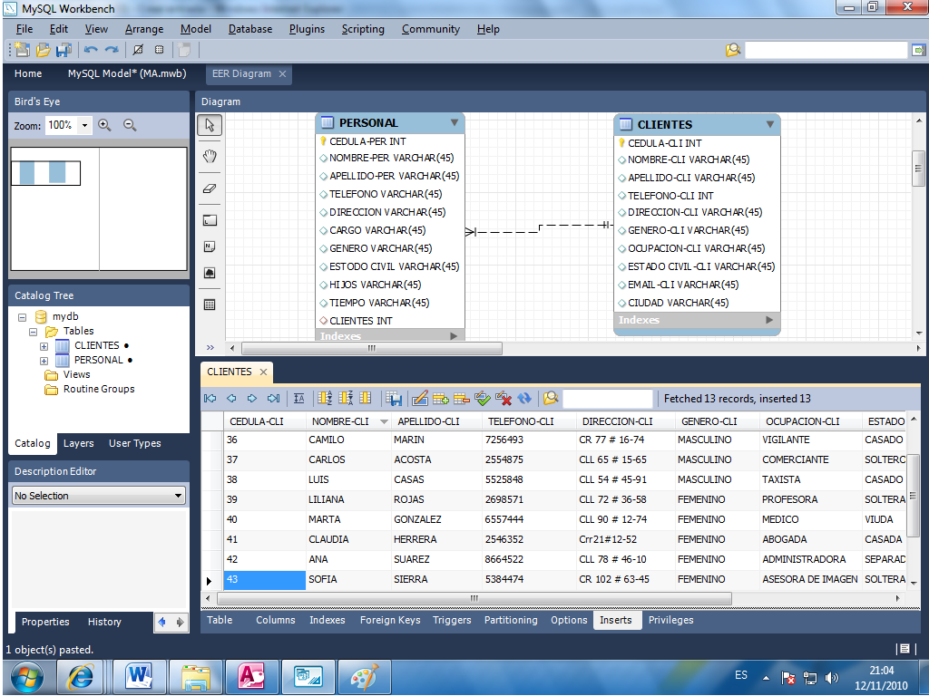Collapse the mydb schema node
The width and height of the screenshot is (929, 696).
pos(22,317)
